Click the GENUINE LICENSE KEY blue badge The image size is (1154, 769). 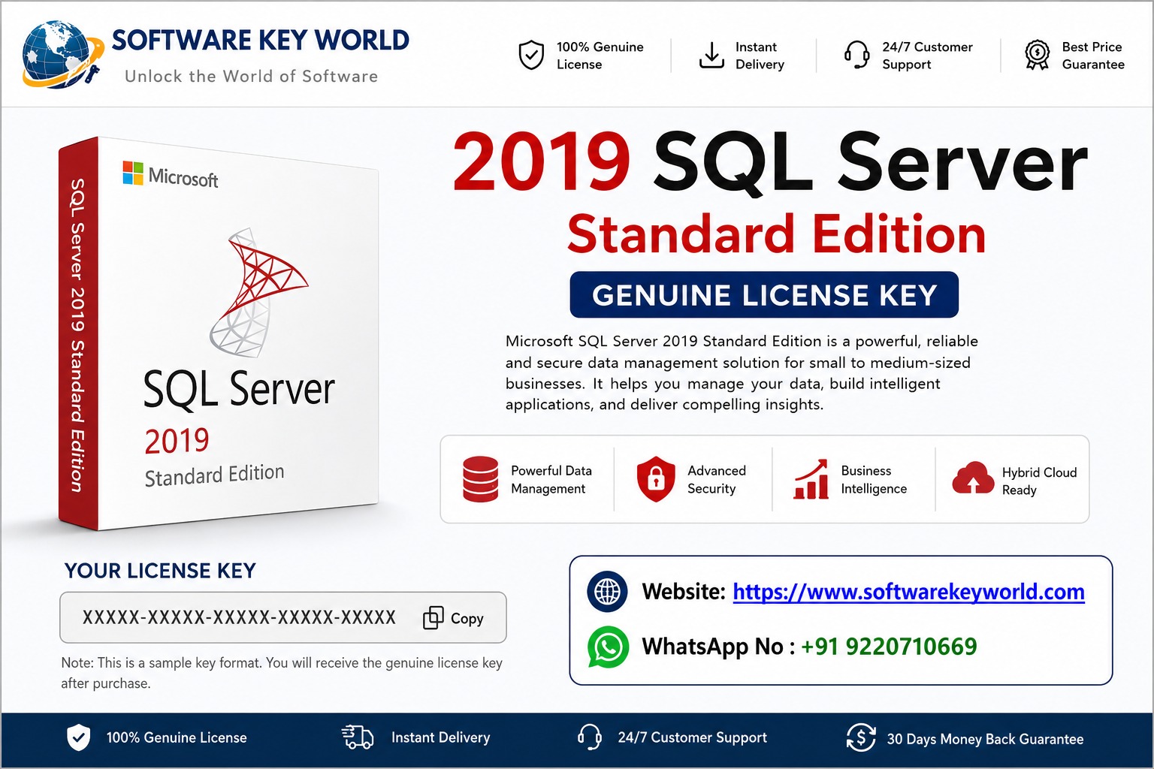click(764, 294)
